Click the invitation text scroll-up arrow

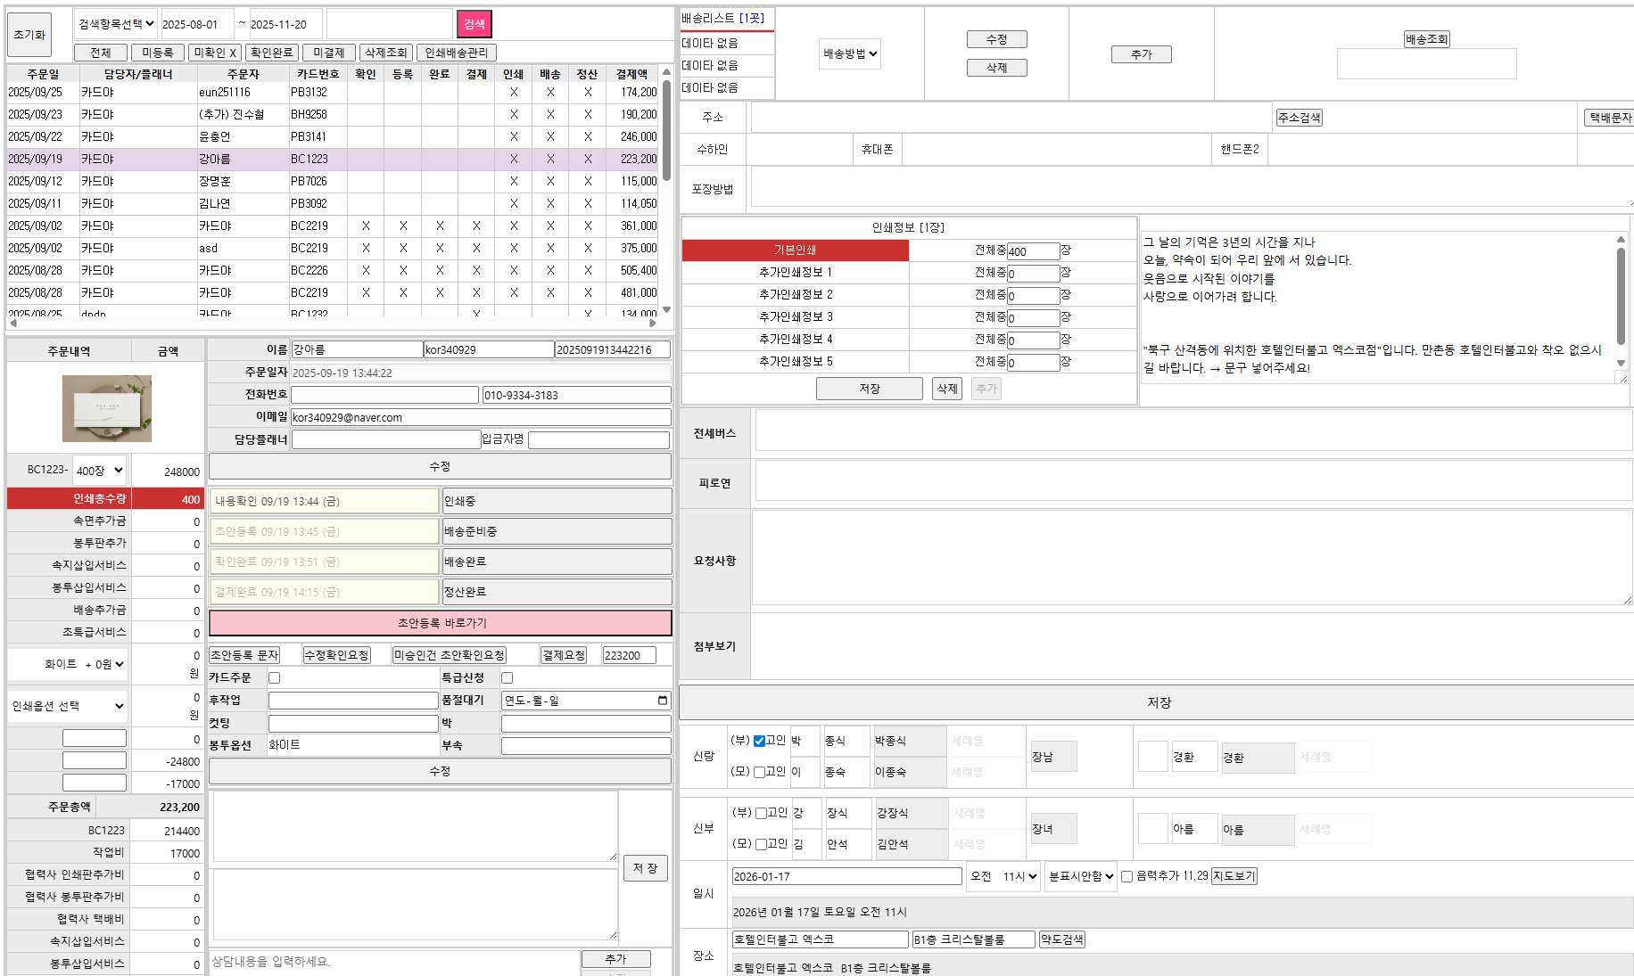1621,240
